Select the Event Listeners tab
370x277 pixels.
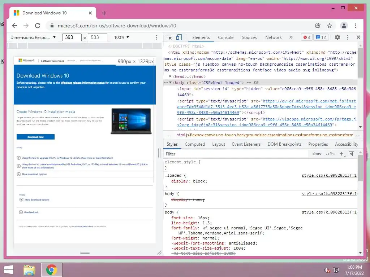pos(246,144)
